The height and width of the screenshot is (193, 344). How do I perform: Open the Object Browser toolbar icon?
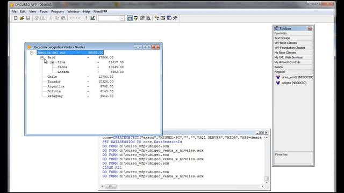(163, 18)
